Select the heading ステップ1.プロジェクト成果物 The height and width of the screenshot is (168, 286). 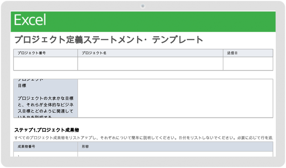tap(47, 130)
